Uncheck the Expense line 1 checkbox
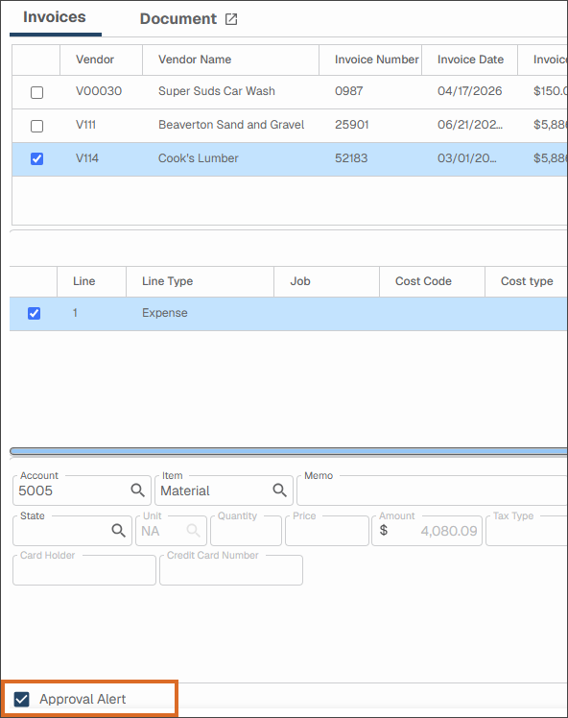This screenshot has height=718, width=568. pos(34,313)
